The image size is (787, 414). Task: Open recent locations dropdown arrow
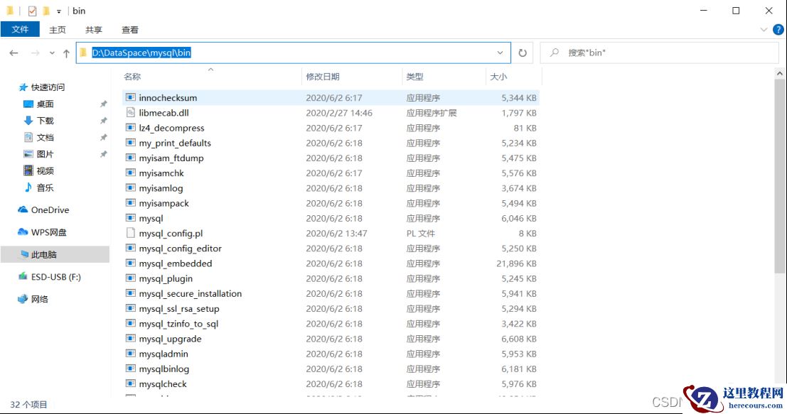[x=52, y=53]
